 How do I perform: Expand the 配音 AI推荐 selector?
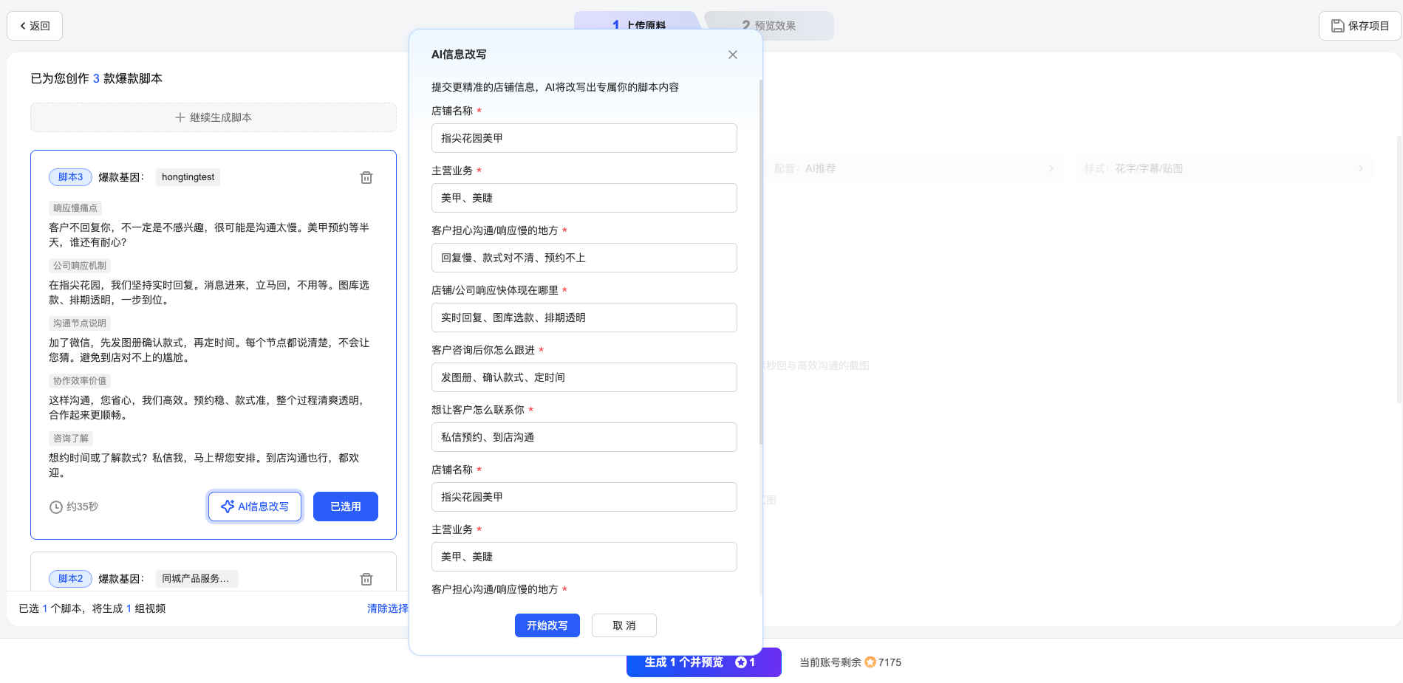[x=912, y=168]
